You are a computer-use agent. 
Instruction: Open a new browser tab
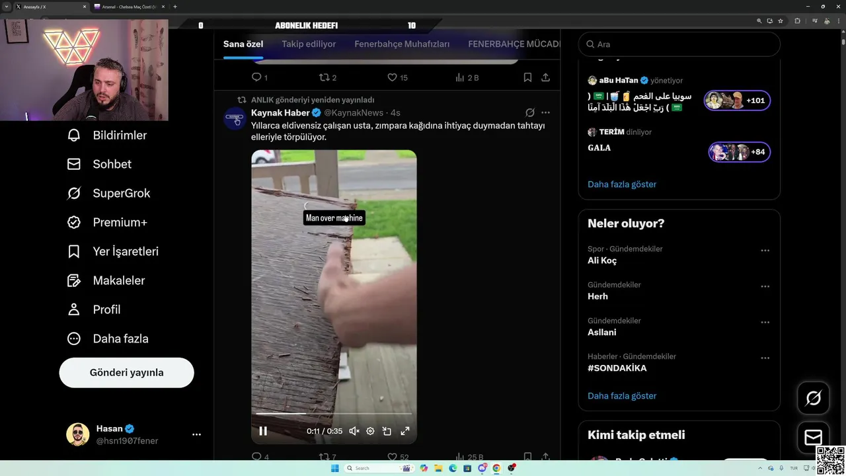175,7
